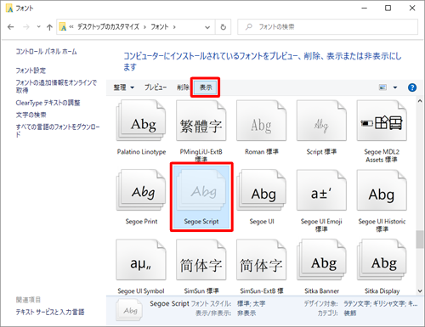Open フォントの追加情報をオンラインで取得 link

[x=56, y=87]
